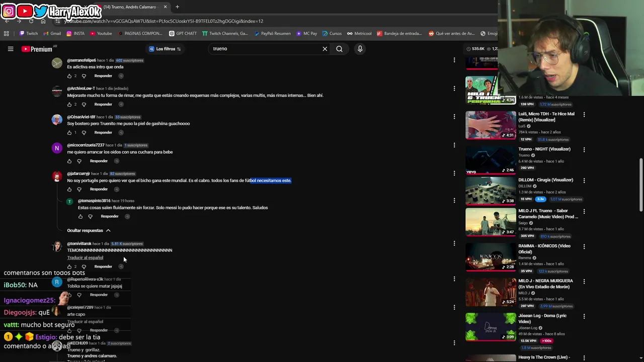Like the reply by @tomaspinto3816
644x362 pixels.
tap(80, 217)
